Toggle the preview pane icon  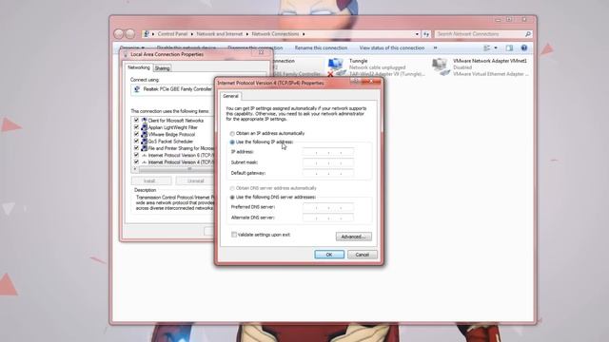509,47
